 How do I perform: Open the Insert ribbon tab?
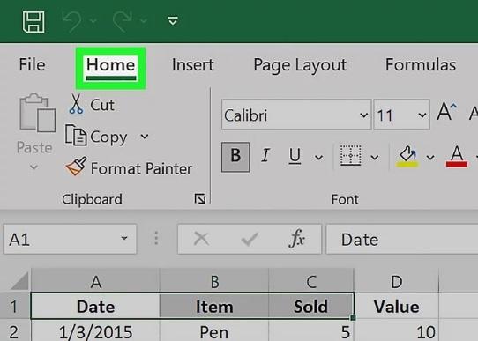(x=192, y=65)
